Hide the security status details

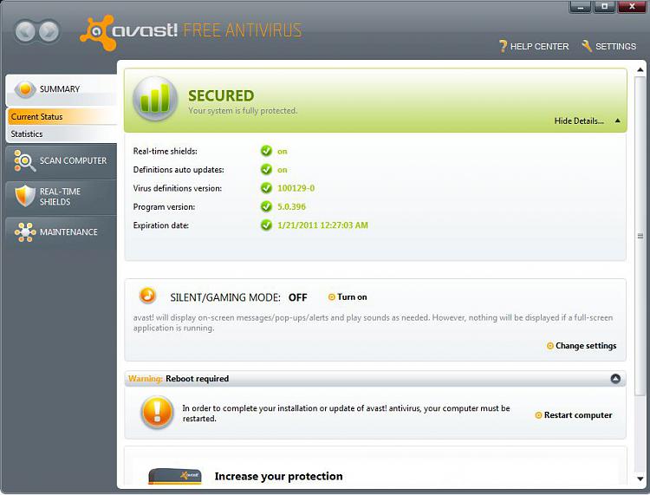pyautogui.click(x=579, y=121)
